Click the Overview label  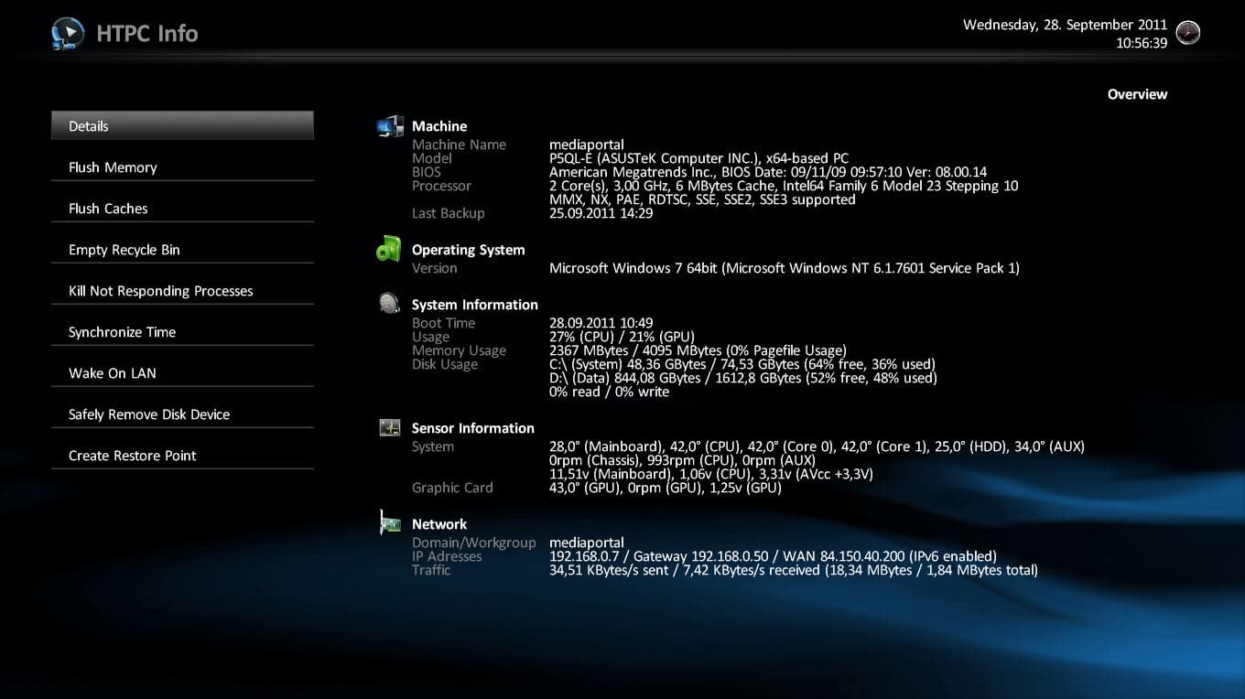[x=1137, y=94]
